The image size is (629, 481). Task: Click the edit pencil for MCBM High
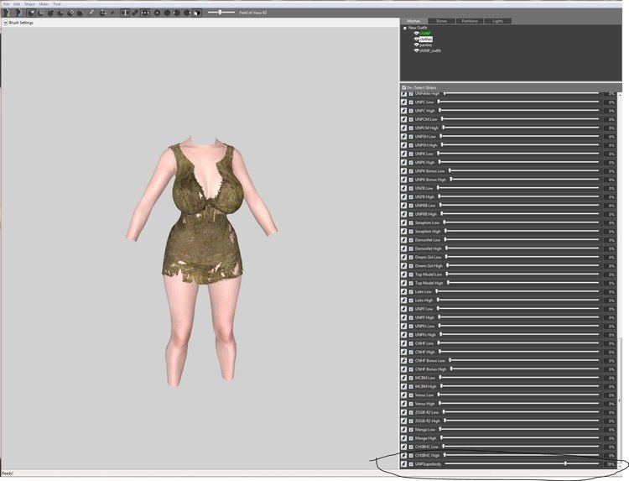pos(404,386)
